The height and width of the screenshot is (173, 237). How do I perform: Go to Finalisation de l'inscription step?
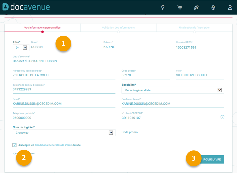[194, 28]
